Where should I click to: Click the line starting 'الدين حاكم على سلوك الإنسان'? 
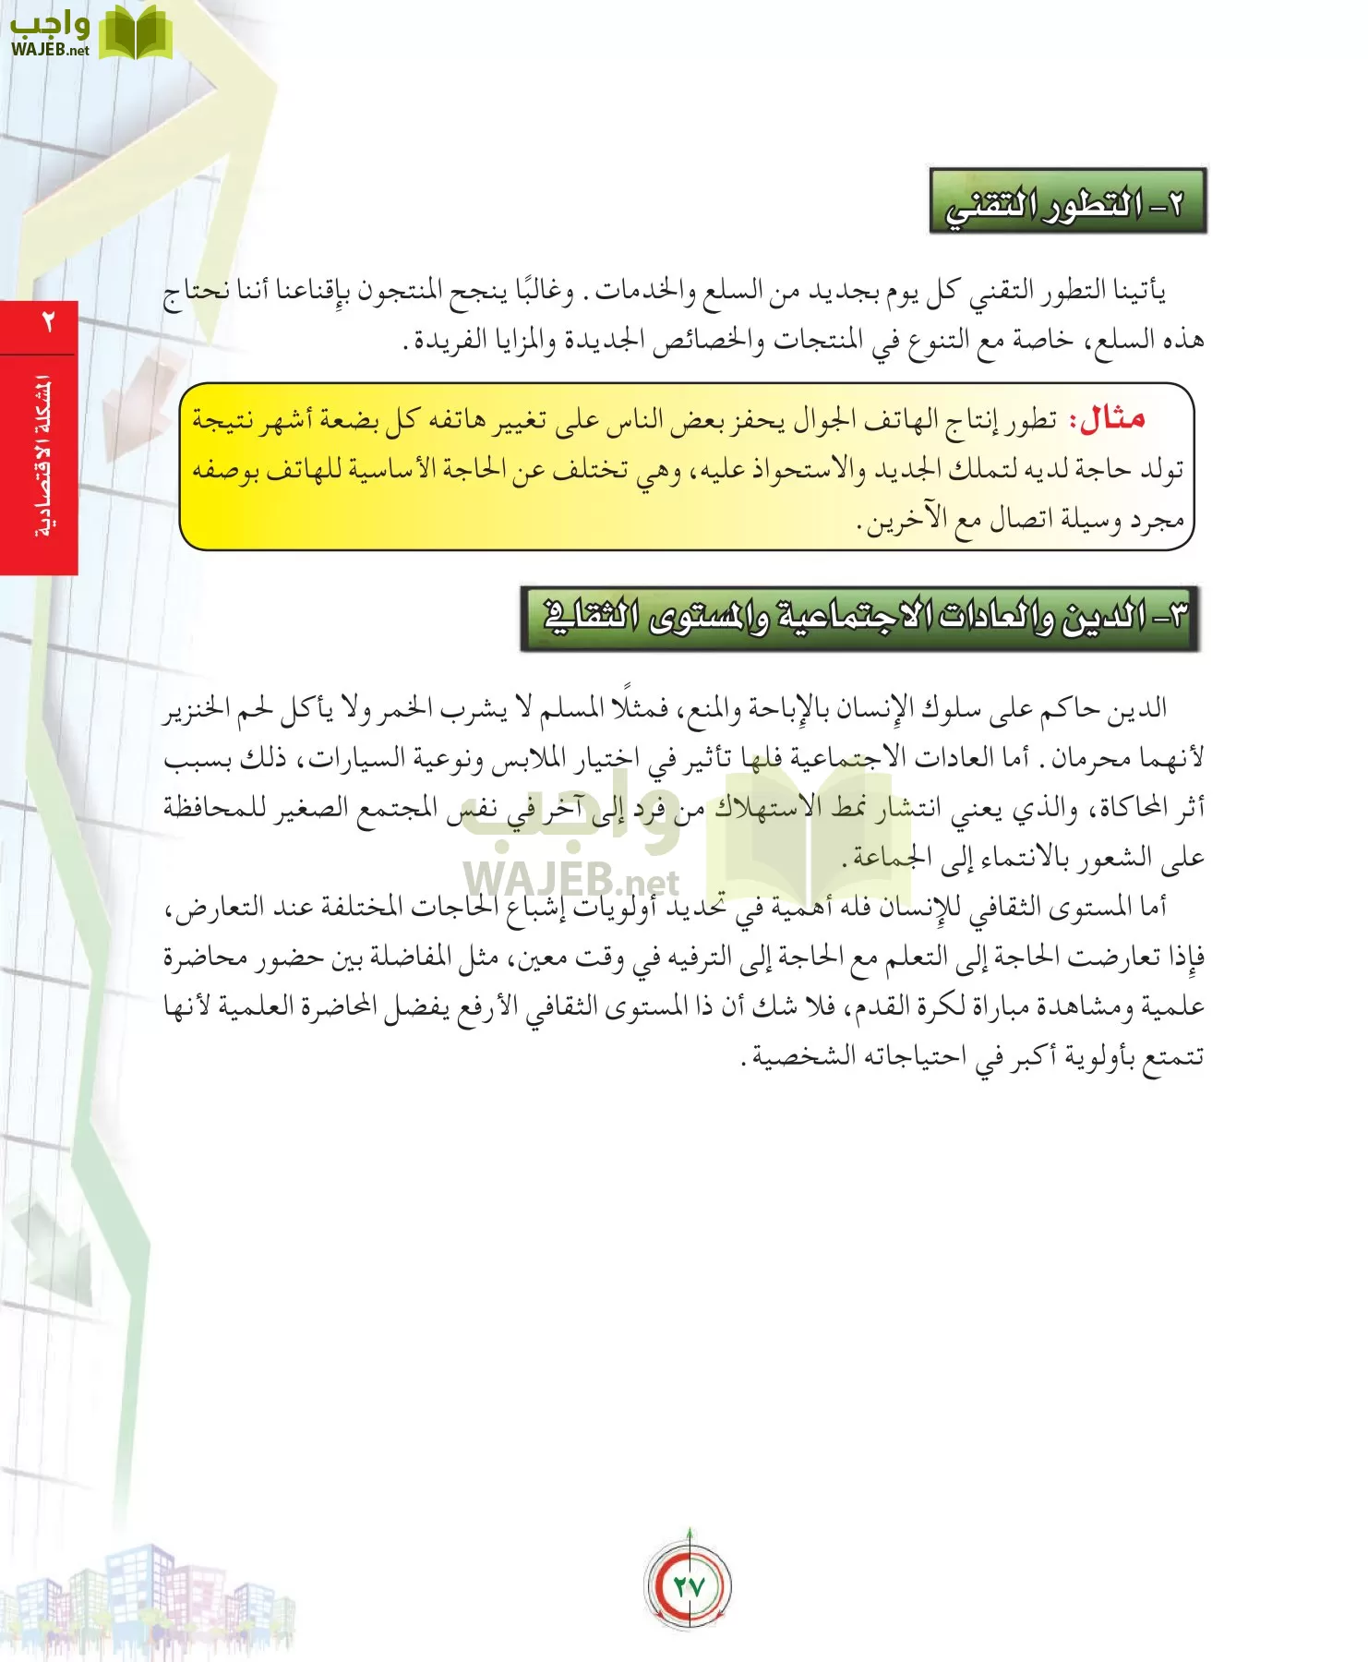pos(665,709)
